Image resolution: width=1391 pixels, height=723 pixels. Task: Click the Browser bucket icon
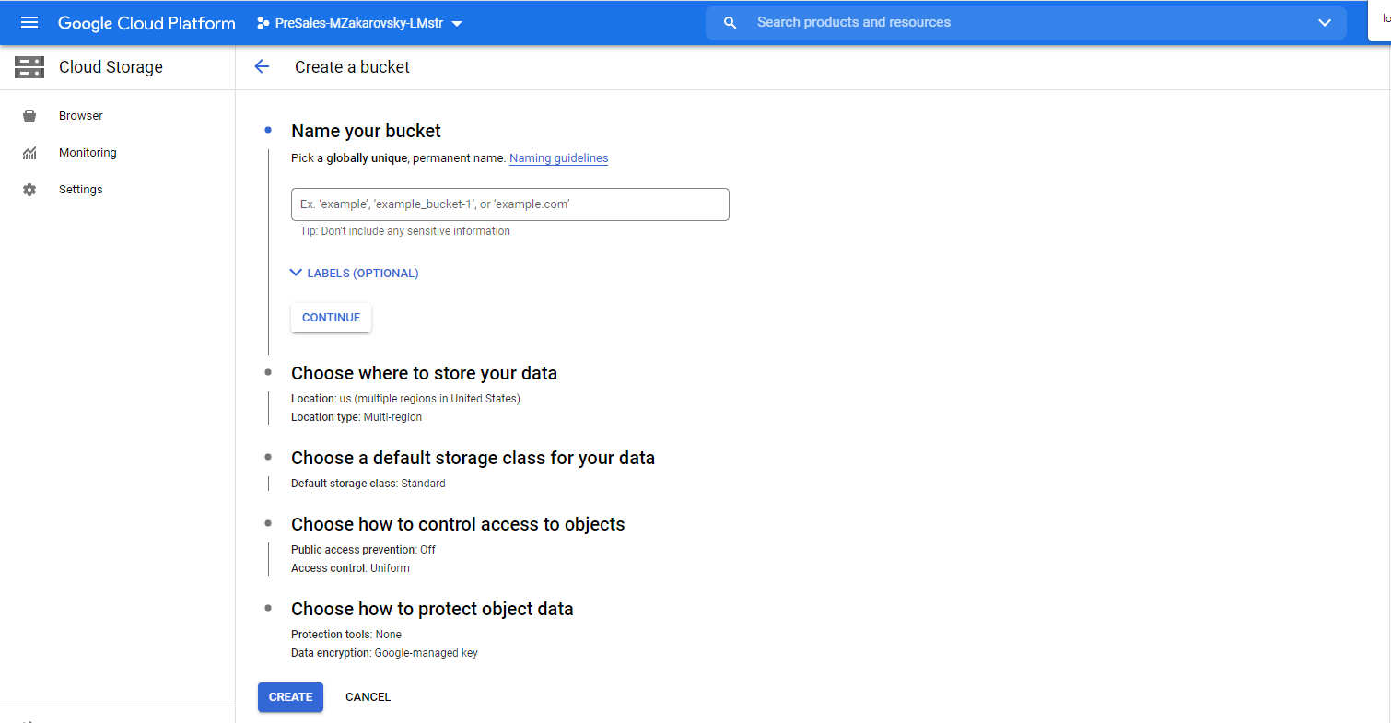point(29,116)
